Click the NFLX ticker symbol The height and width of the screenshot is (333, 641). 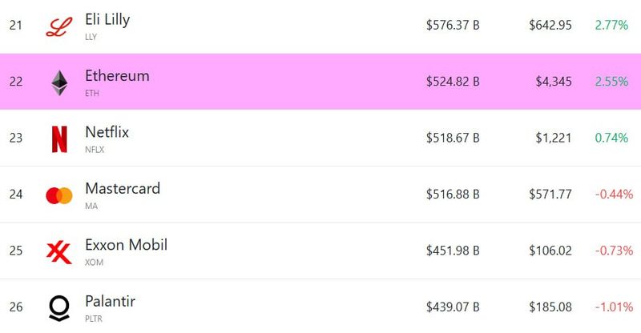tap(95, 150)
